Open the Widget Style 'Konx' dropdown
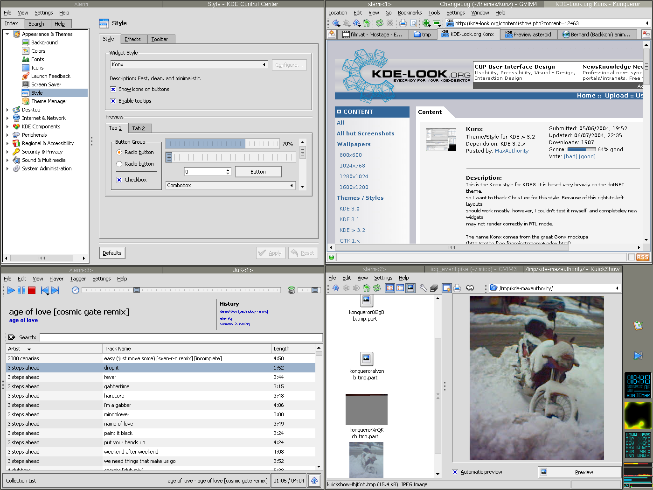653x490 pixels. tap(189, 64)
